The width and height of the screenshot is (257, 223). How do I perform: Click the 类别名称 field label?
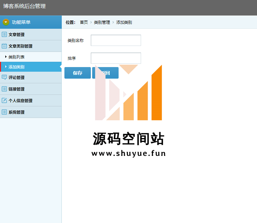[x=76, y=40]
